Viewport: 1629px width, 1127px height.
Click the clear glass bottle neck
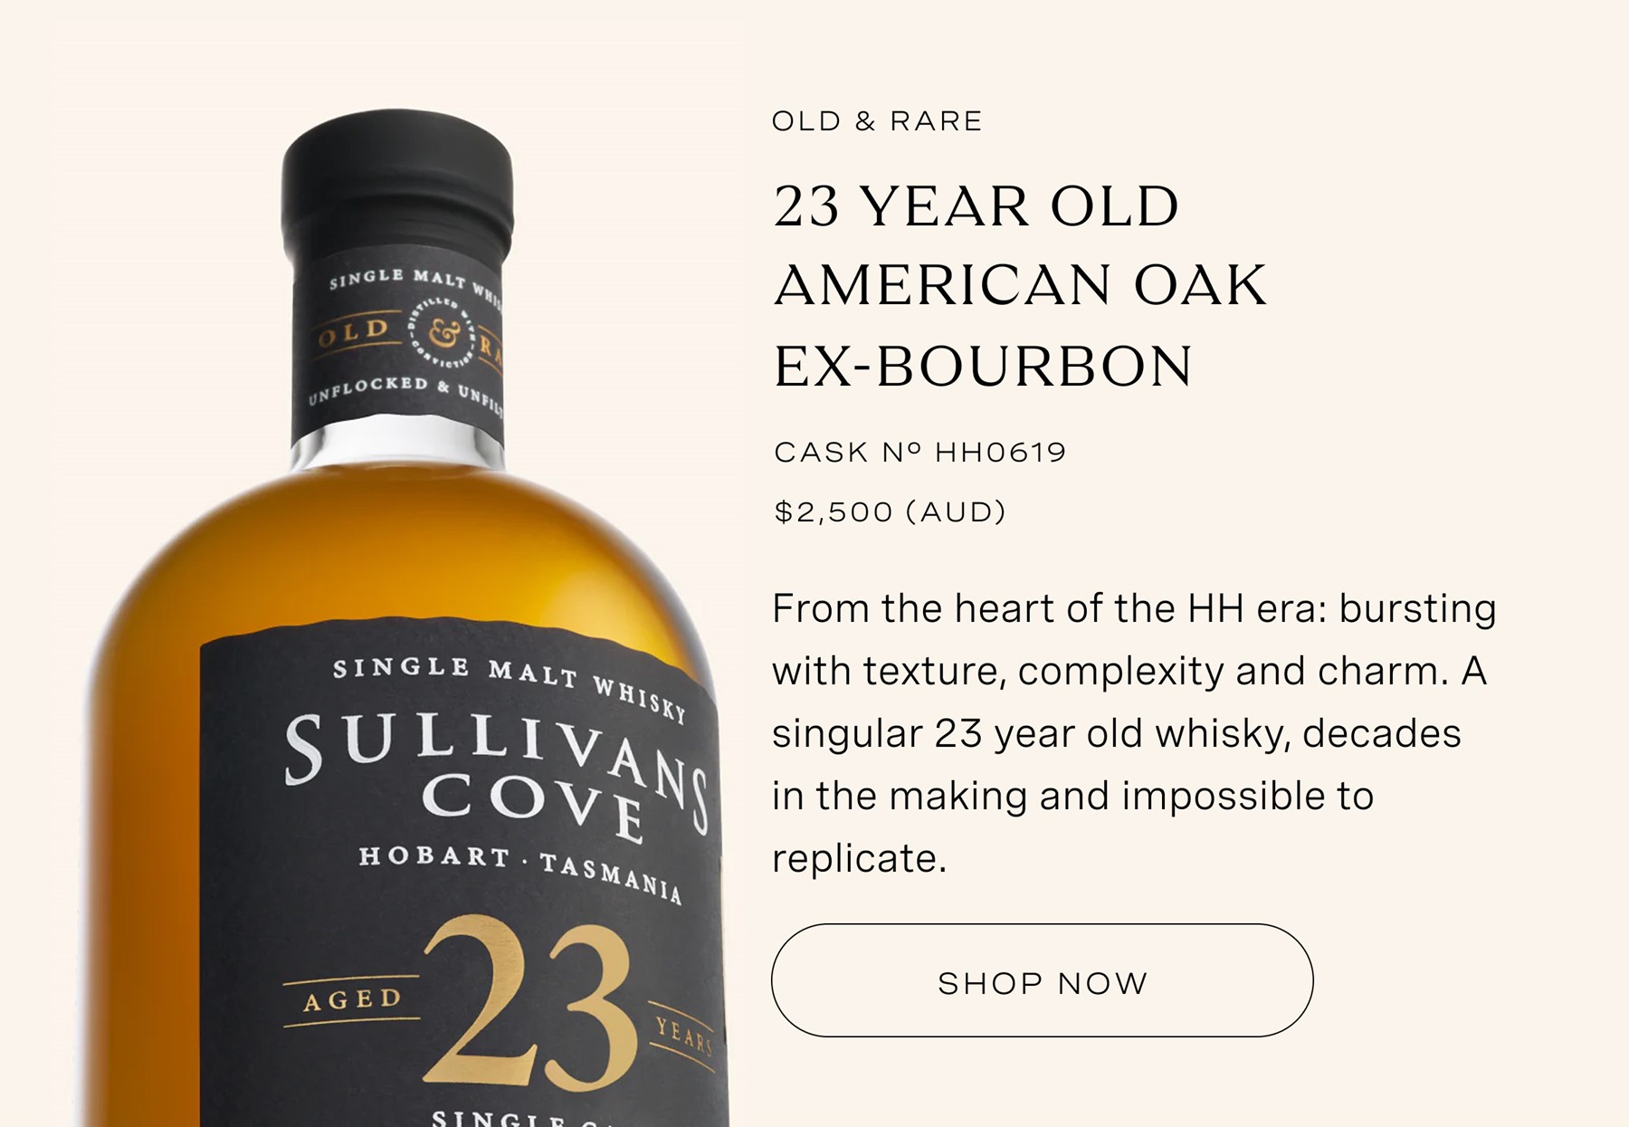[397, 443]
